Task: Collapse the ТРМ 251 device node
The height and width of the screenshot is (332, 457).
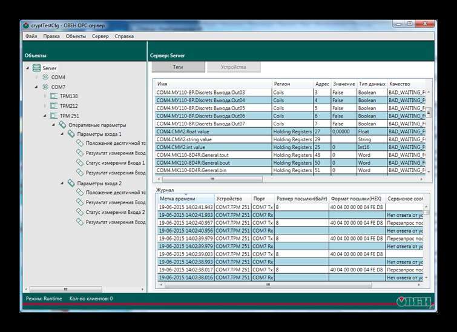Action: pyautogui.click(x=45, y=116)
